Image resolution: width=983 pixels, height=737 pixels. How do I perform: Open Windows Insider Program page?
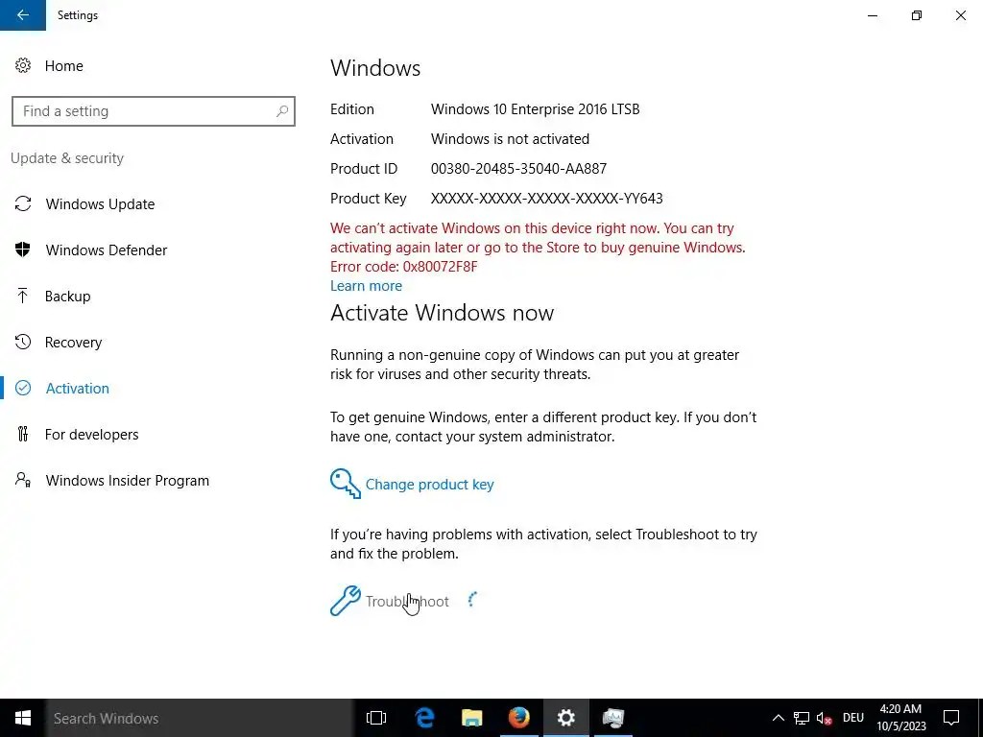[x=128, y=480]
